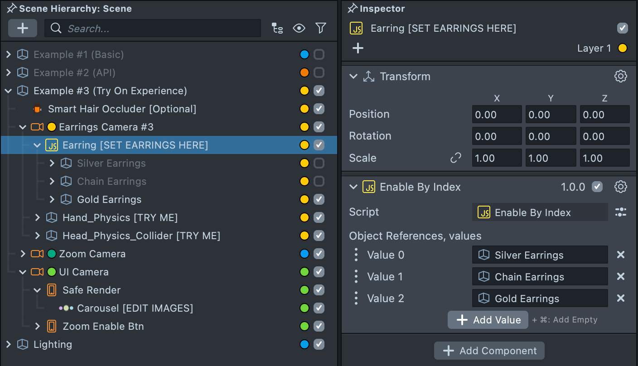638x366 pixels.
Task: Click the script options icon beside Script field
Action: 620,212
